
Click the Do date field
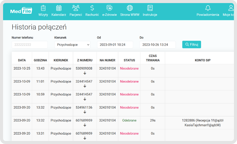157,45
